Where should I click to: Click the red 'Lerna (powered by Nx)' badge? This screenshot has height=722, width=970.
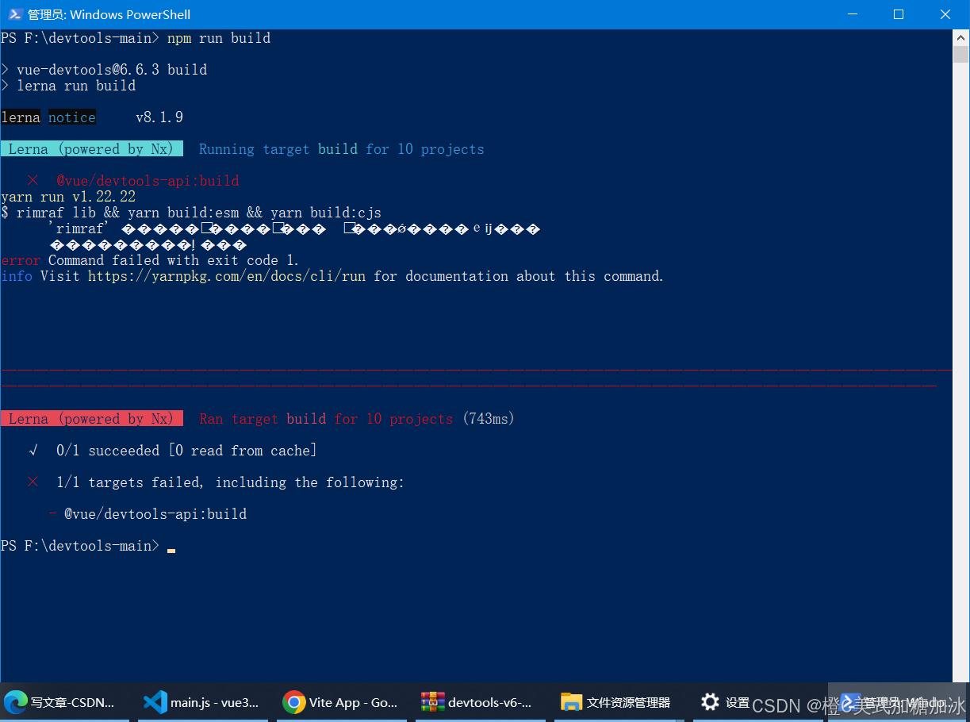pos(92,419)
